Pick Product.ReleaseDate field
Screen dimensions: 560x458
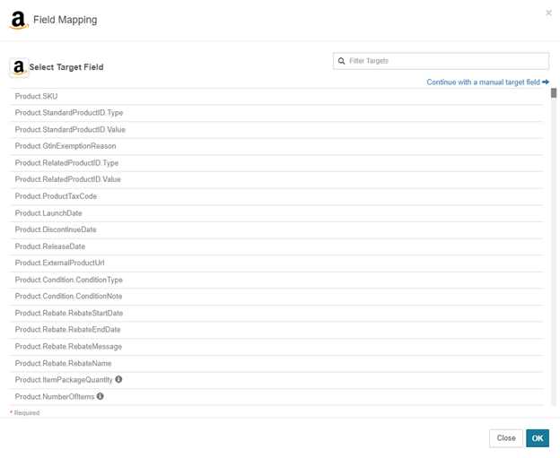point(276,246)
